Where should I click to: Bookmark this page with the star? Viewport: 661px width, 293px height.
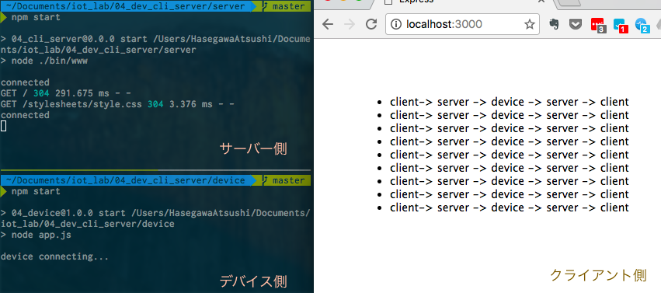[x=530, y=24]
